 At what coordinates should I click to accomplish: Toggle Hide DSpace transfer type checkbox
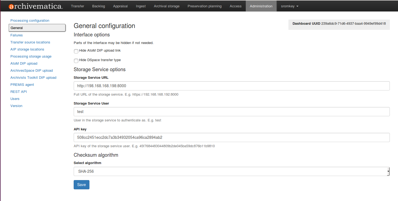76,61
